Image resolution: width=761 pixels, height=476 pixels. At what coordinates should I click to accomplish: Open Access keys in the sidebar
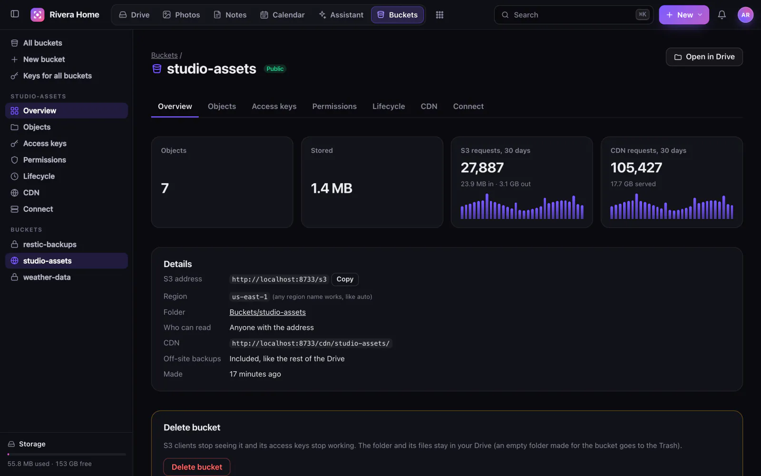(x=67, y=143)
